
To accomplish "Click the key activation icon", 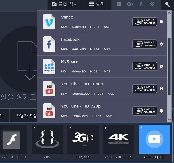I will 167,4.
